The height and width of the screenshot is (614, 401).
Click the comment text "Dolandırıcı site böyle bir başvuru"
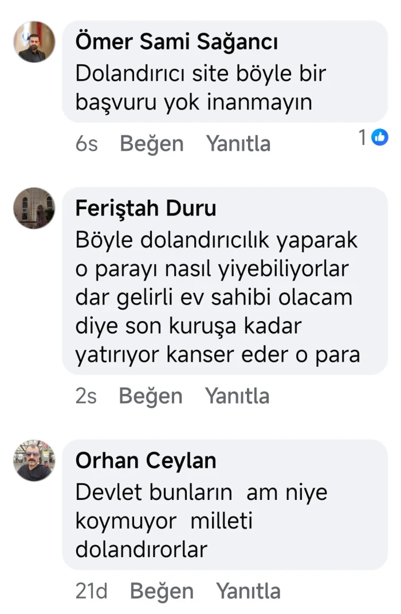point(200,88)
